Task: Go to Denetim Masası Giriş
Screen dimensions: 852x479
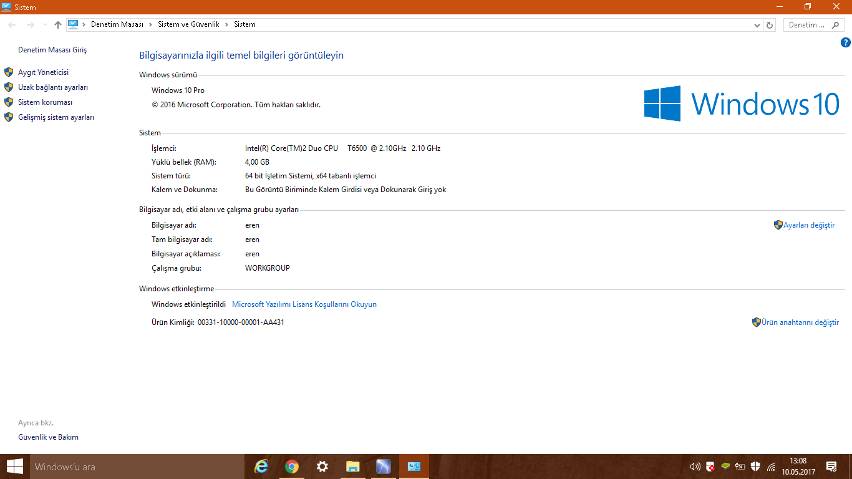Action: (52, 50)
